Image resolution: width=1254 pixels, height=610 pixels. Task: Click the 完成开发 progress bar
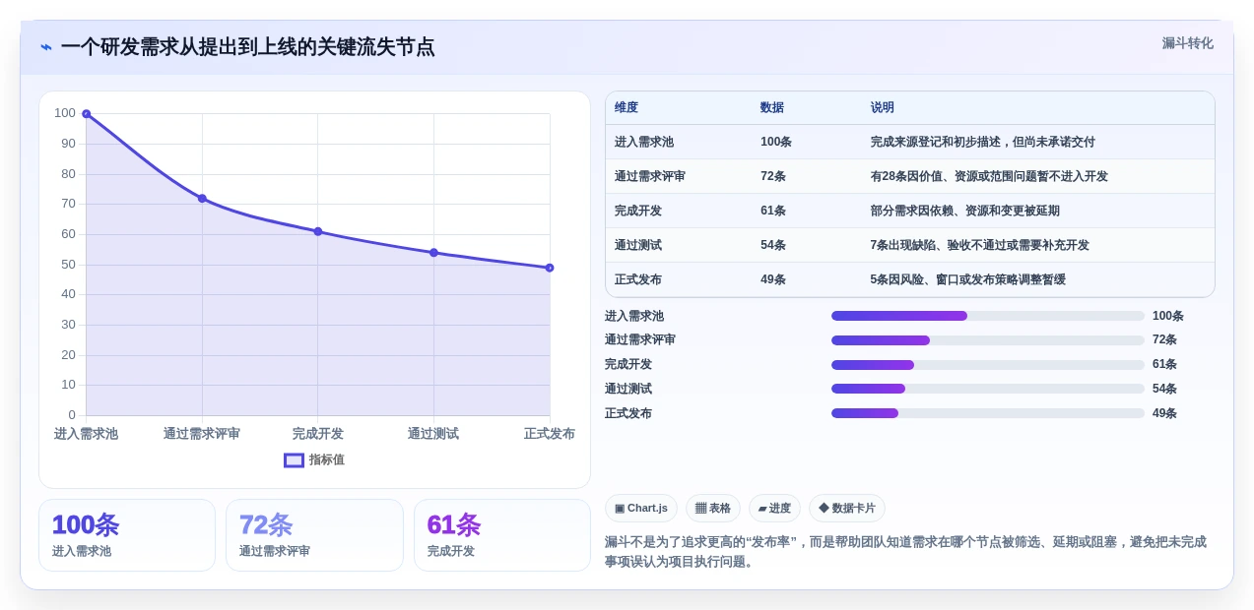988,365
